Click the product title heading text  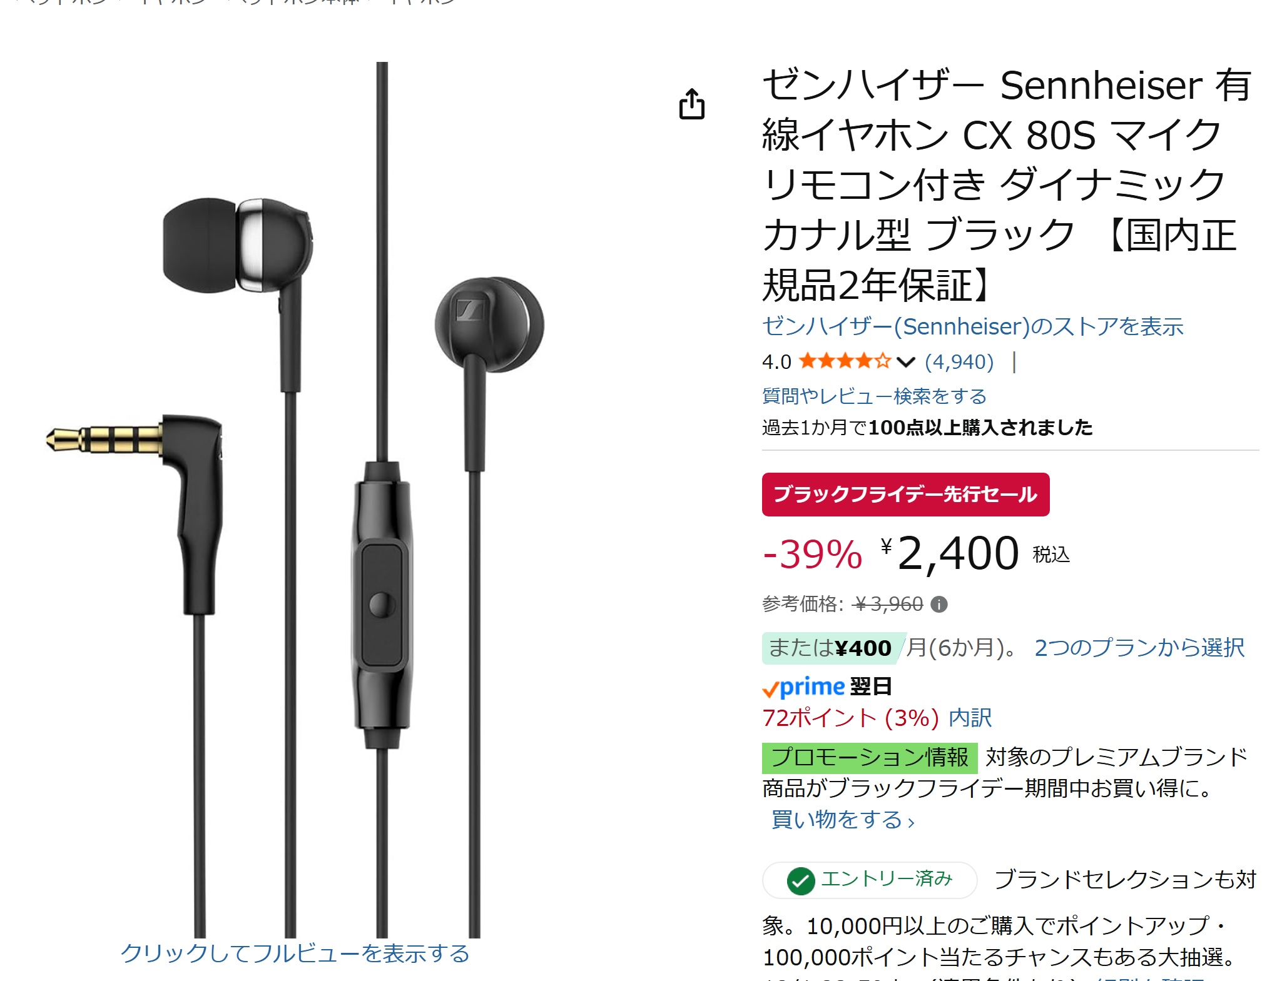(x=1006, y=185)
